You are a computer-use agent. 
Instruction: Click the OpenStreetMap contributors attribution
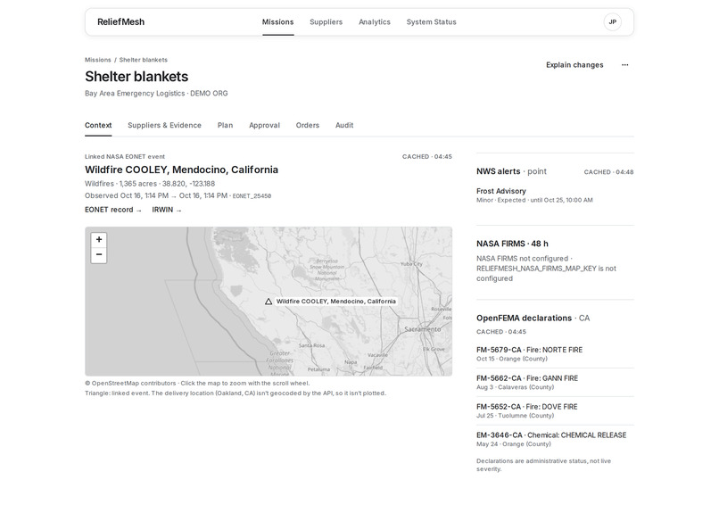(130, 383)
